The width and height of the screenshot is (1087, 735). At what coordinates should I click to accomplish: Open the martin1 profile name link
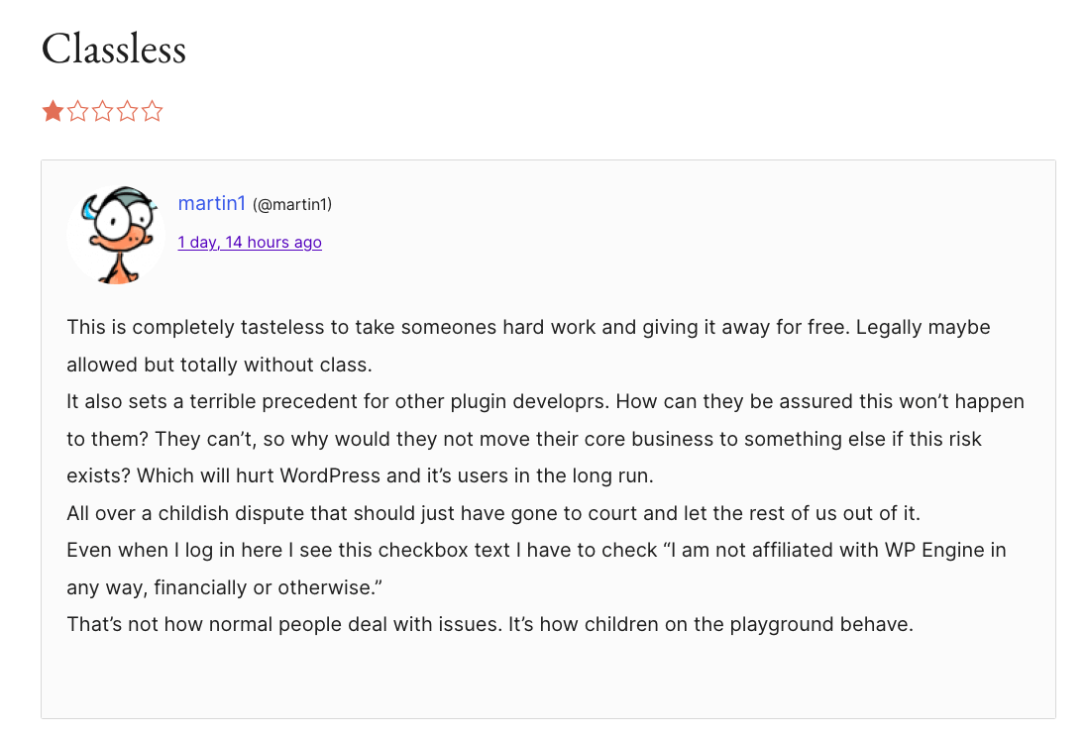click(211, 203)
